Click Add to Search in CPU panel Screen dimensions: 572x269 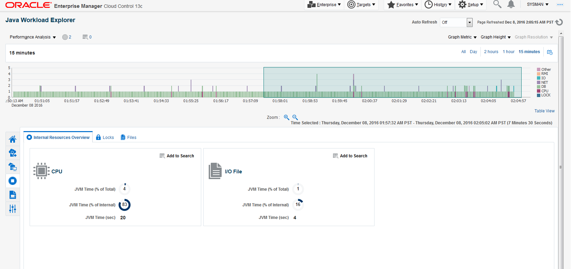(x=177, y=156)
